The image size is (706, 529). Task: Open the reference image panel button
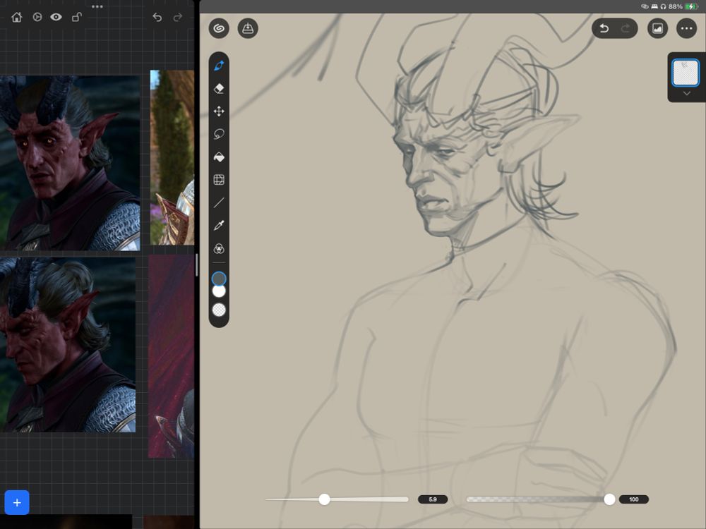[x=657, y=29]
